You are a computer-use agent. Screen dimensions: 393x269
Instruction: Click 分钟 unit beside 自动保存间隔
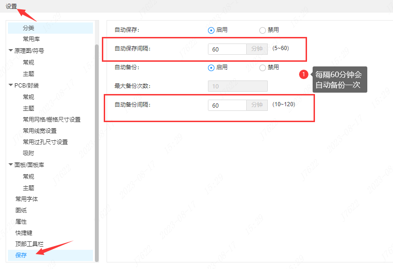tap(257, 49)
